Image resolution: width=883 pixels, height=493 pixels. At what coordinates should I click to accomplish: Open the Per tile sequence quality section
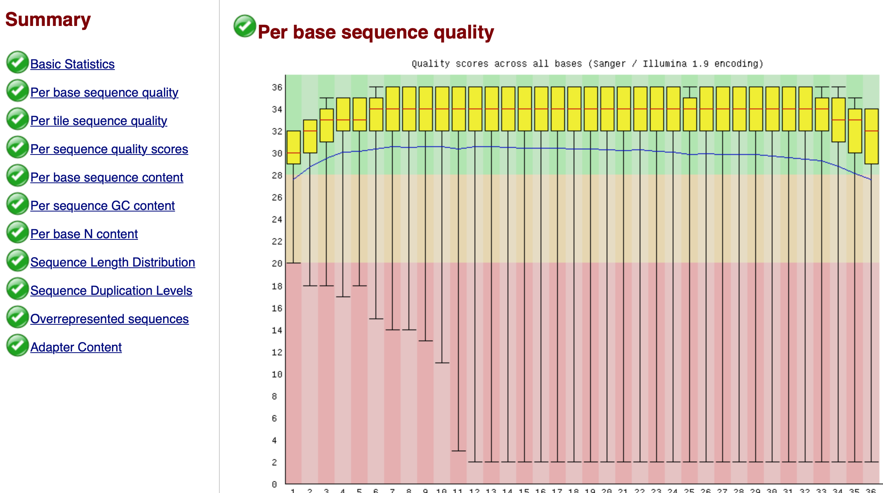pos(99,120)
